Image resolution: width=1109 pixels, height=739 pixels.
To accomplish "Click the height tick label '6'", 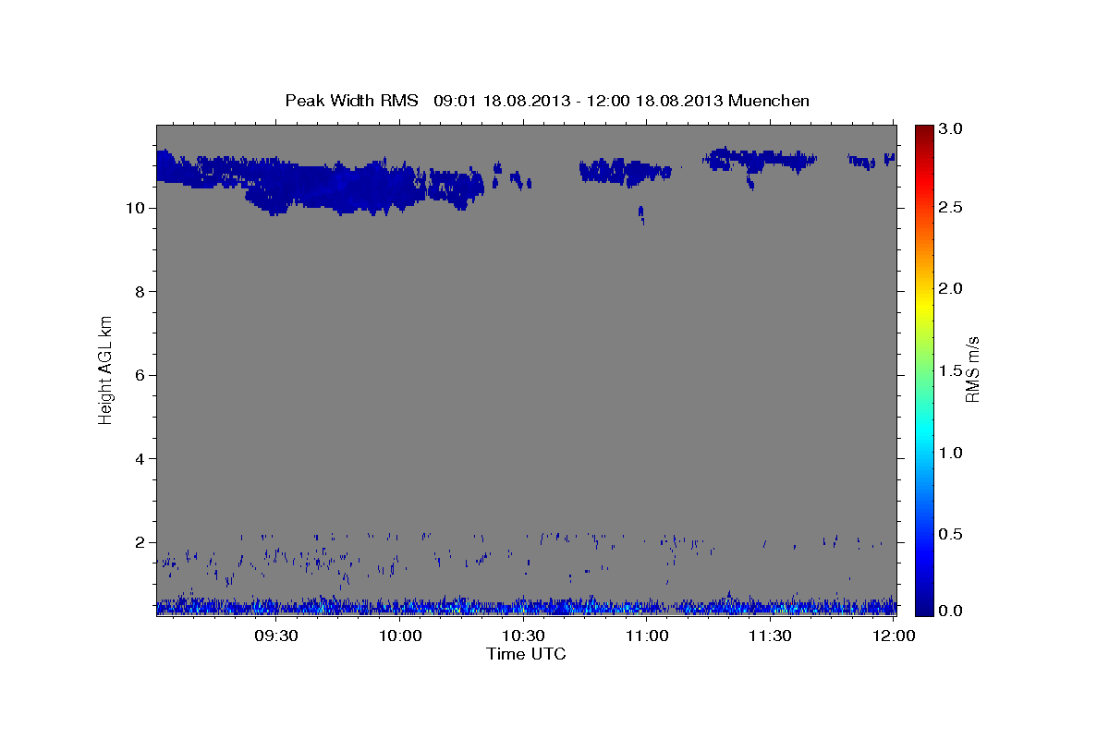I will (x=140, y=375).
